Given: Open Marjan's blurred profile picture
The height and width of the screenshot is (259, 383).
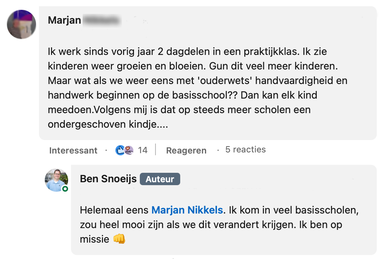Looking at the screenshot, I should coord(21,24).
